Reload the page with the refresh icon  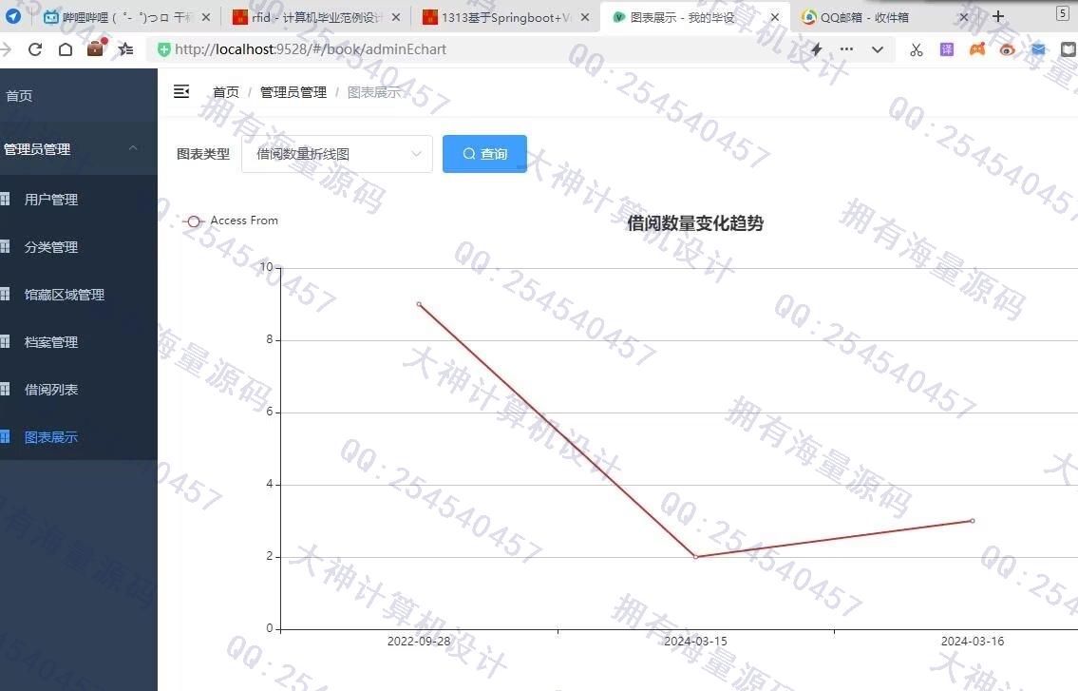click(35, 49)
